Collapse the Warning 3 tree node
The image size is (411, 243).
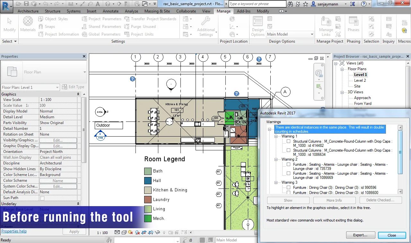pos(276,182)
